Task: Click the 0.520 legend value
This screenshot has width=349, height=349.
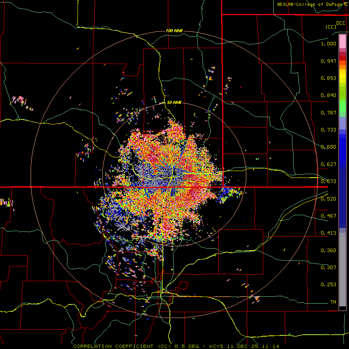Action: (328, 199)
